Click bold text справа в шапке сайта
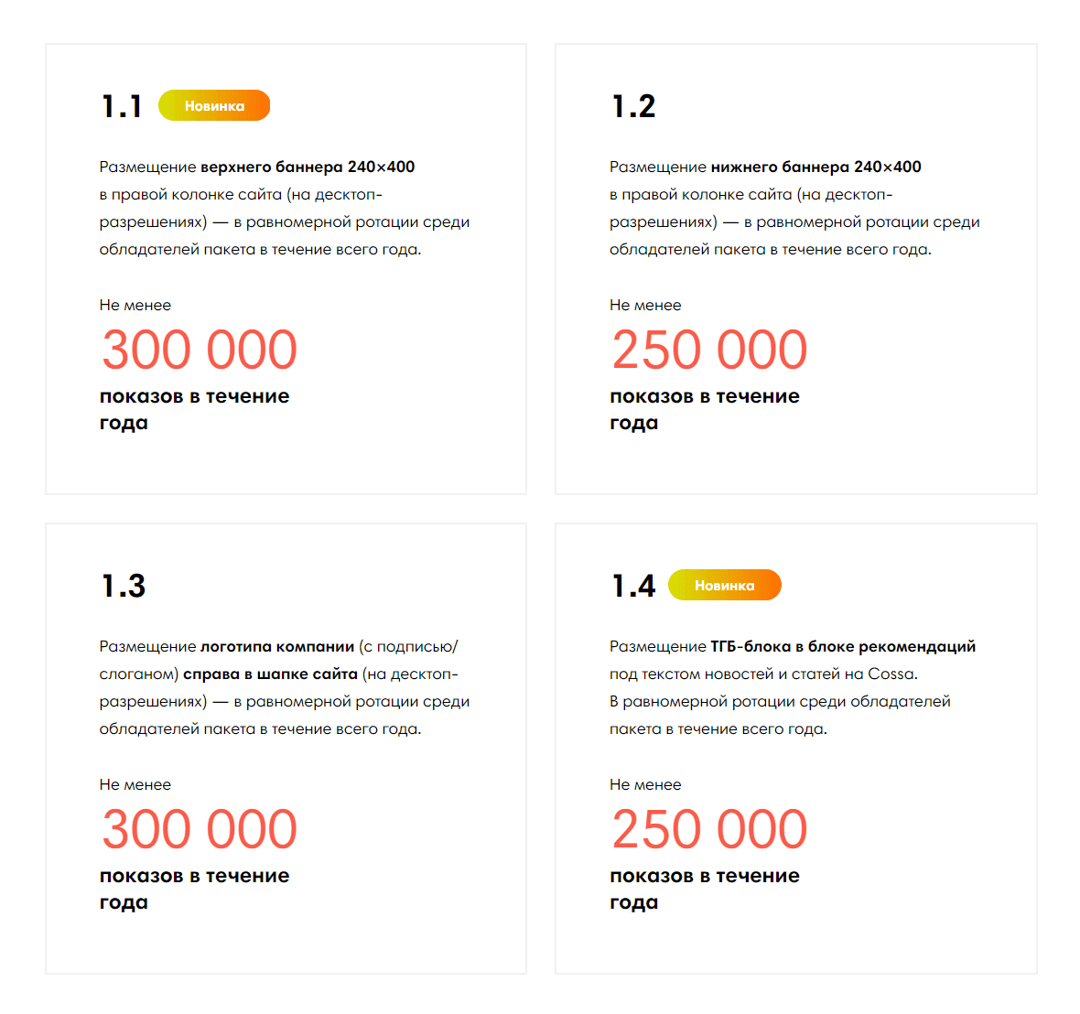 click(271, 674)
